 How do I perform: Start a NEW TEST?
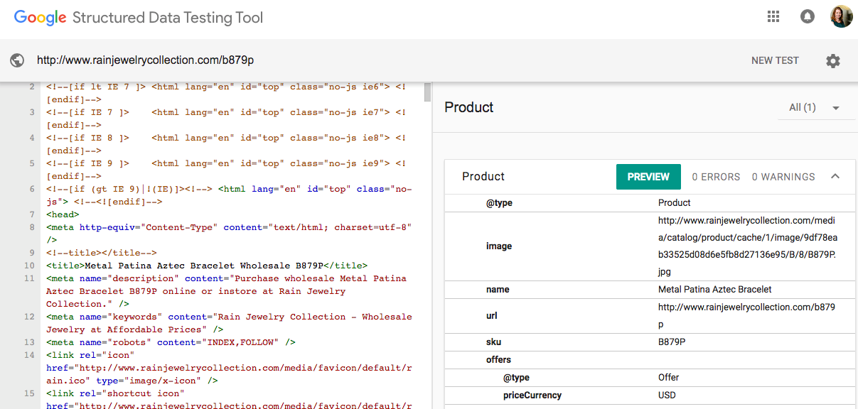click(775, 61)
